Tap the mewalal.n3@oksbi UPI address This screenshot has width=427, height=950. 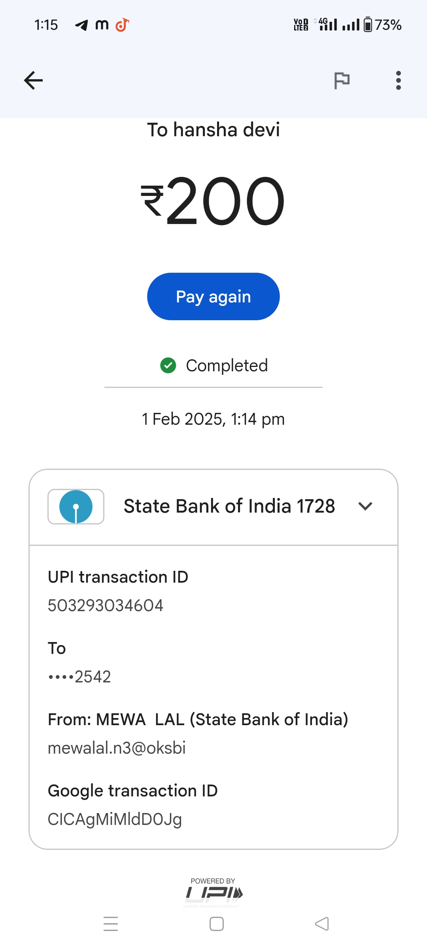click(117, 748)
